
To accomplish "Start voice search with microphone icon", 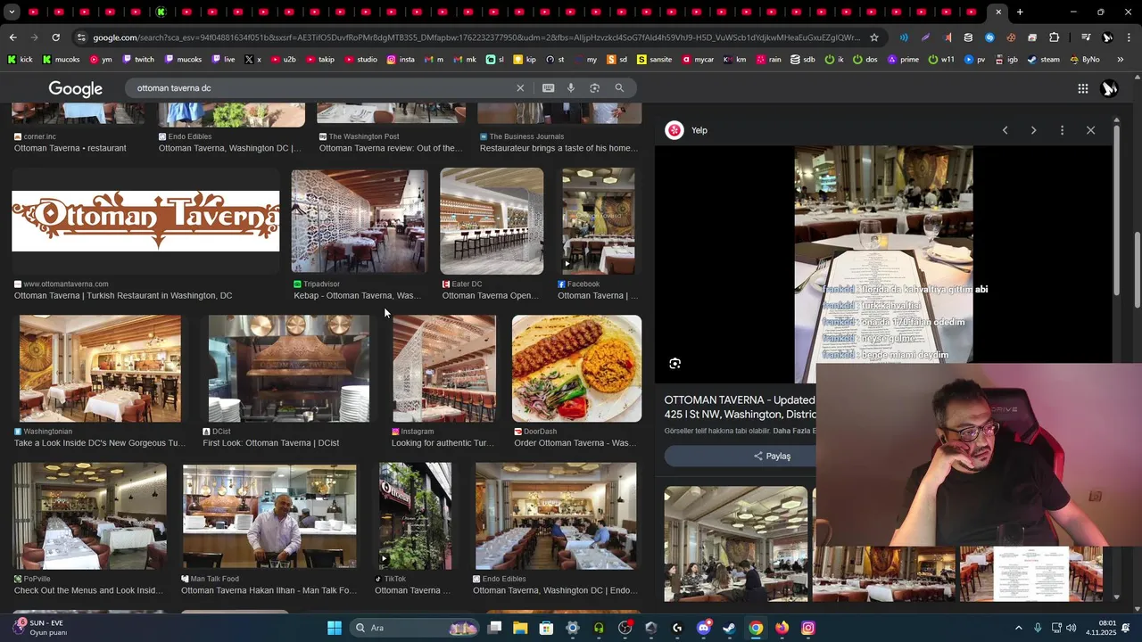I will pyautogui.click(x=571, y=88).
